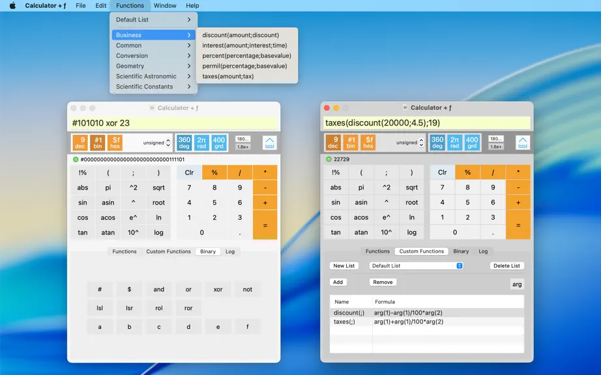Click keypad collapse icon in right window

[522, 143]
